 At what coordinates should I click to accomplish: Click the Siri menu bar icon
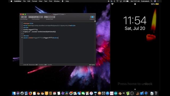pos(155,1)
